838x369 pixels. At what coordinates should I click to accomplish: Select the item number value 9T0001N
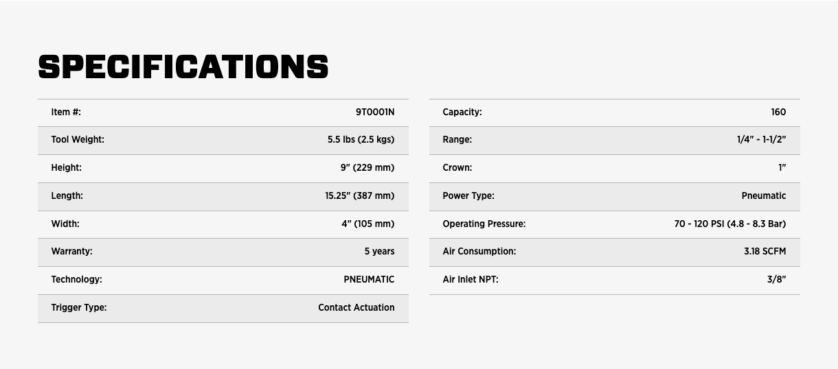click(374, 112)
